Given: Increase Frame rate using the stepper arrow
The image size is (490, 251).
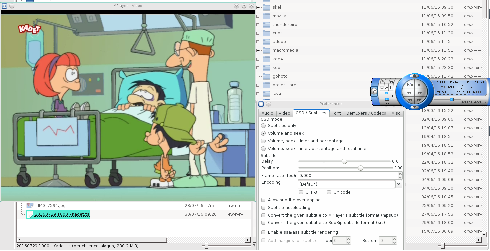Looking at the screenshot, I should pyautogui.click(x=400, y=174).
